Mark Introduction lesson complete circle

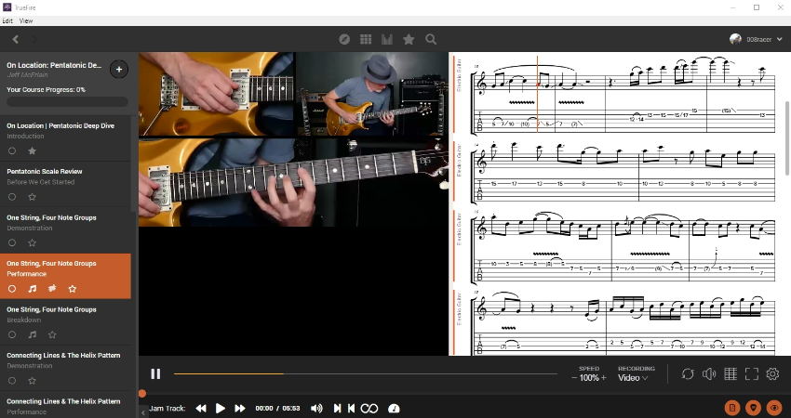[12, 150]
